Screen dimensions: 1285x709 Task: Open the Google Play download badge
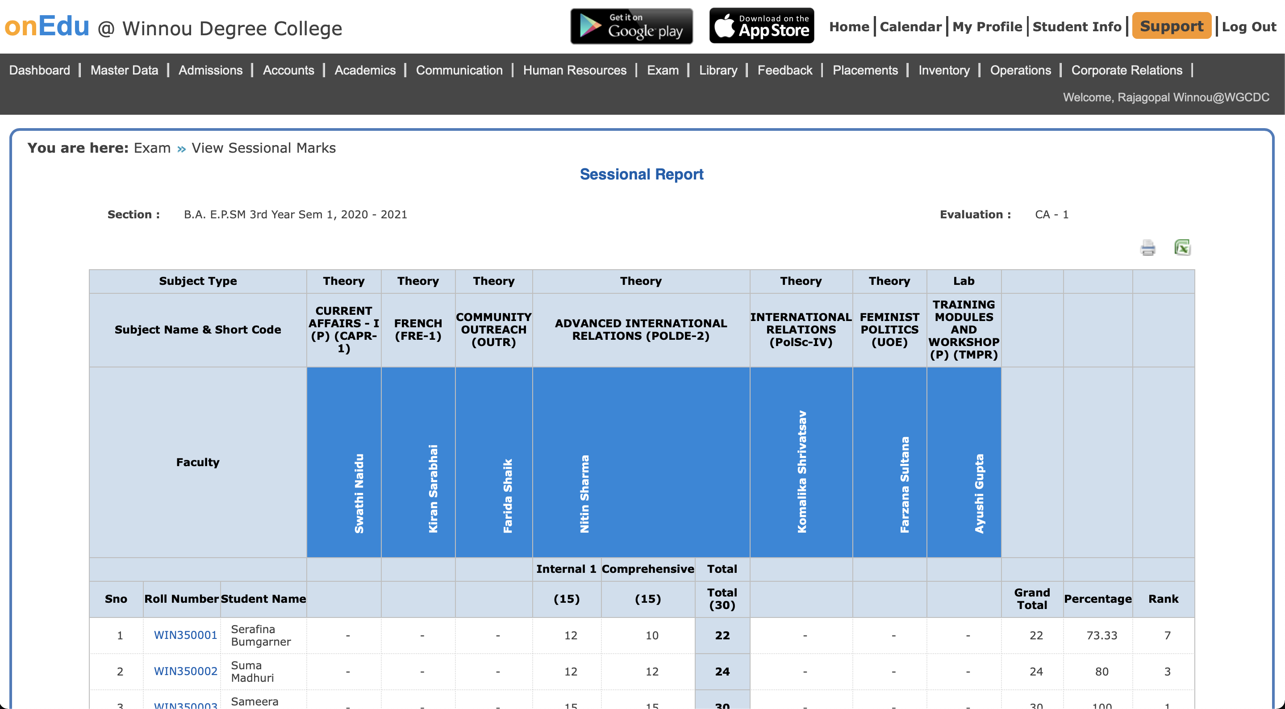coord(631,26)
